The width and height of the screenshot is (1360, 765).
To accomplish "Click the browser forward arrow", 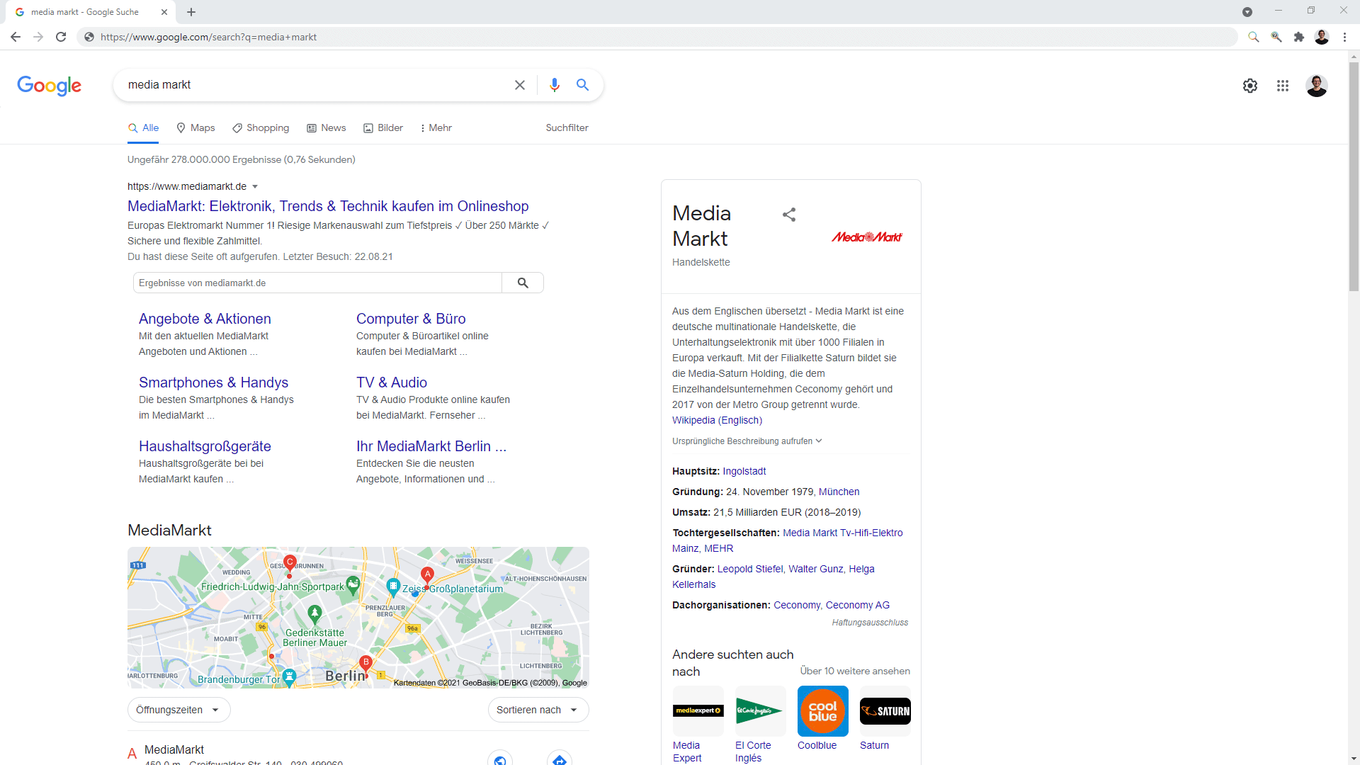I will point(38,37).
